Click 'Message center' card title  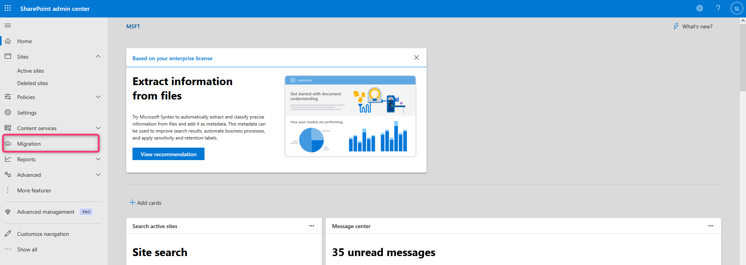click(351, 226)
